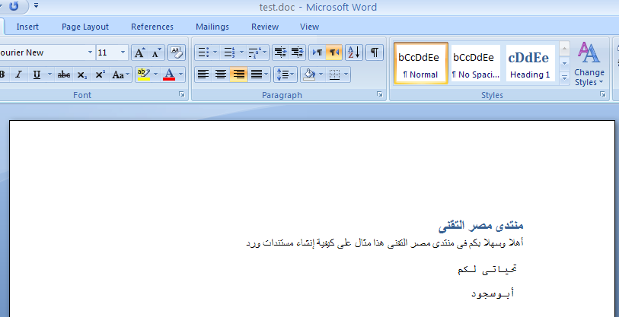Expand the font size dropdown
The image size is (619, 317).
pos(123,52)
